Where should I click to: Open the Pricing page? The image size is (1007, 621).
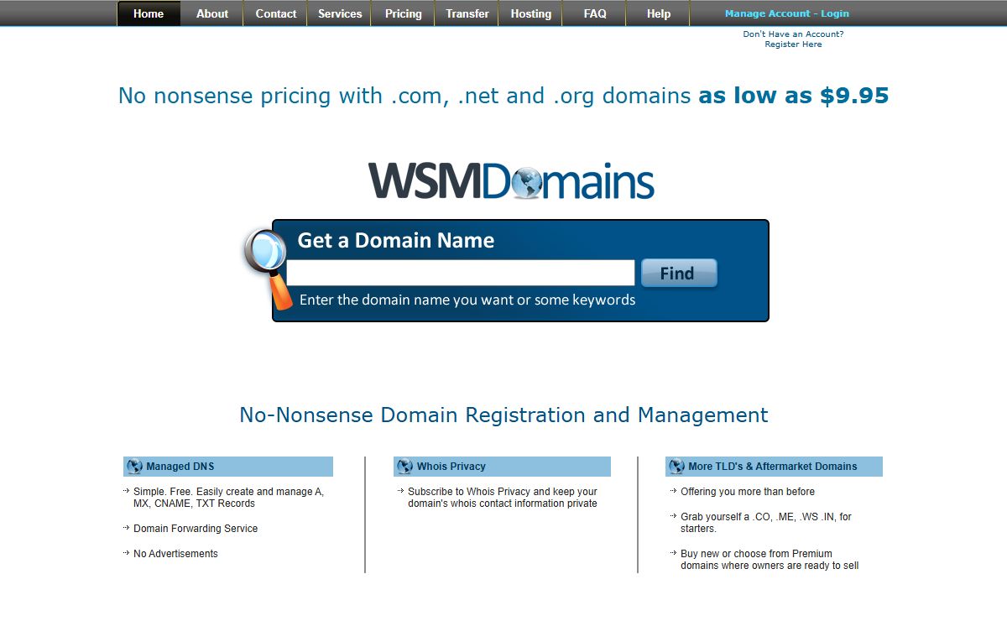pyautogui.click(x=404, y=13)
